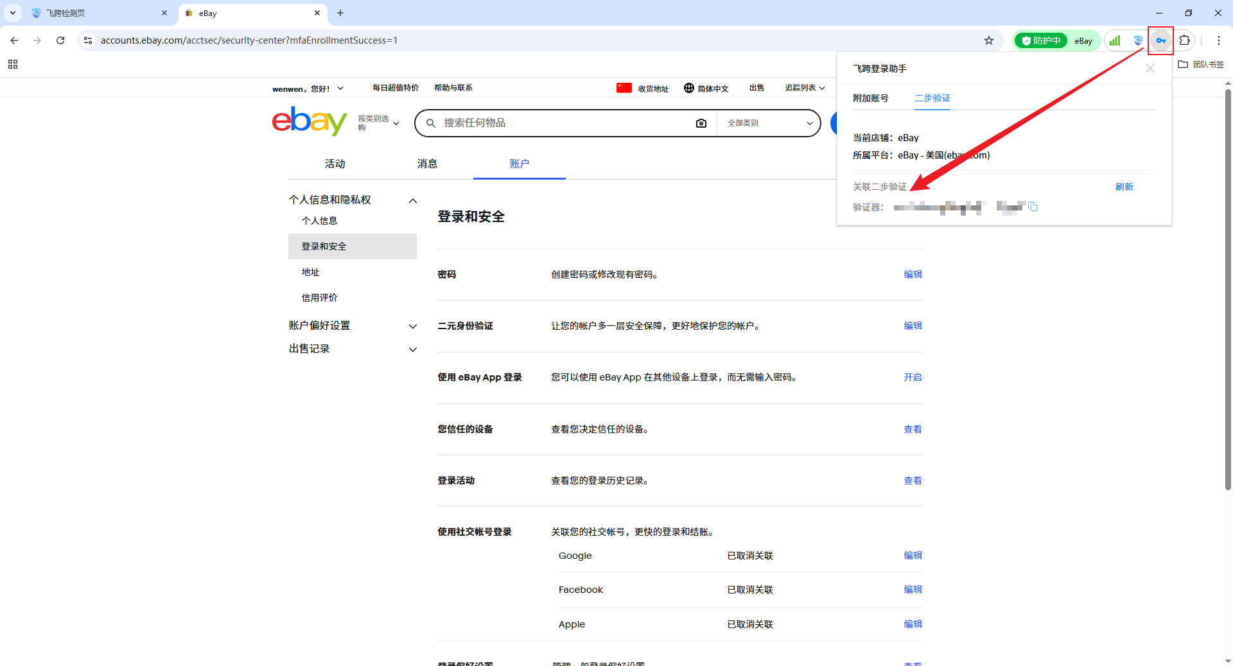The width and height of the screenshot is (1233, 666).
Task: Open 个人信息 in the sidebar
Action: [320, 221]
